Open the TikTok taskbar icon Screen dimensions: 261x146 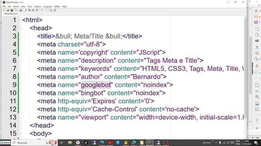pos(86,142)
